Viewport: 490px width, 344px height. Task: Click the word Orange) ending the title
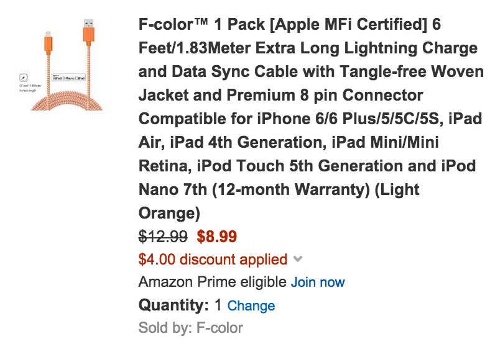(x=169, y=213)
